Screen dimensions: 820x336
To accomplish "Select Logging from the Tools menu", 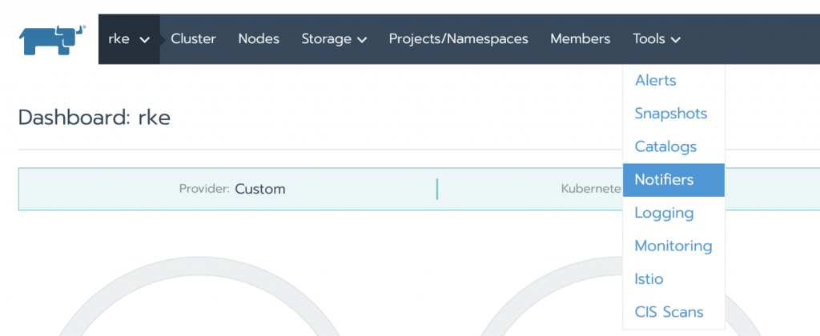I will point(664,214).
